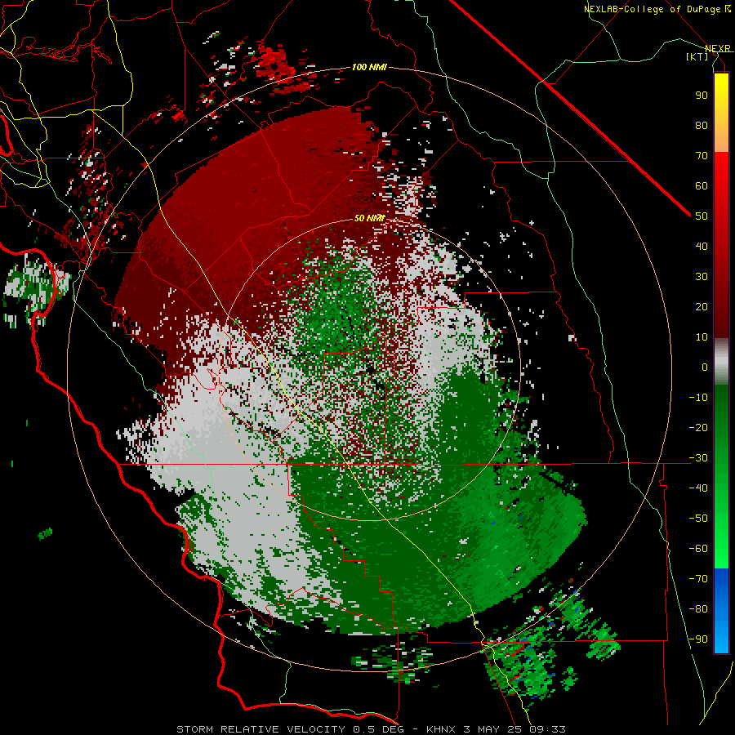Click the 80 value on velocity scale

click(x=702, y=125)
